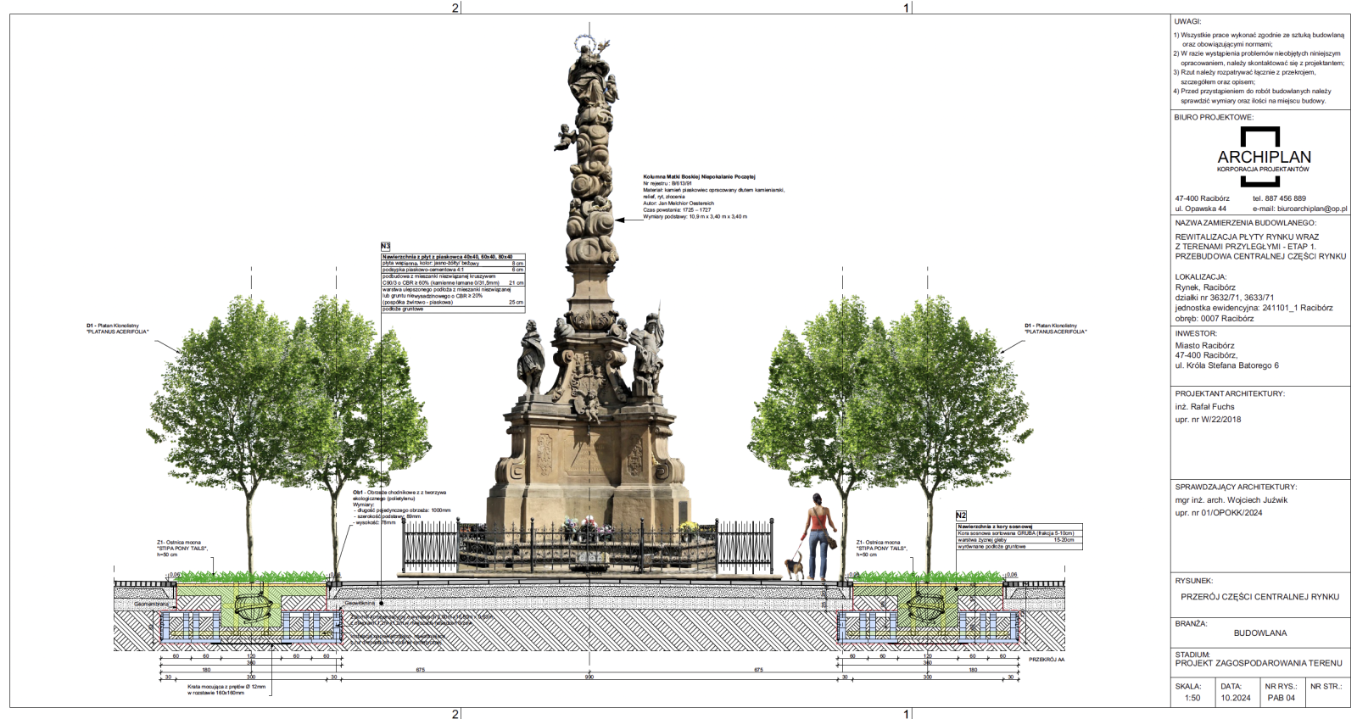The height and width of the screenshot is (719, 1357).
Task: Select the N3 pavement layer tag
Action: [x=385, y=246]
